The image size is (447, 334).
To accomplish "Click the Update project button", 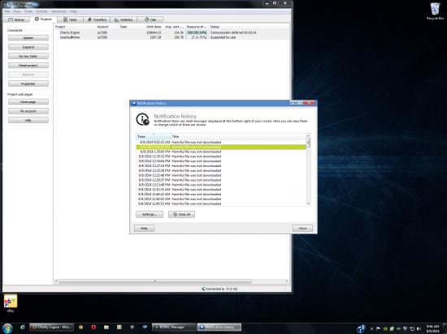I will (x=28, y=38).
